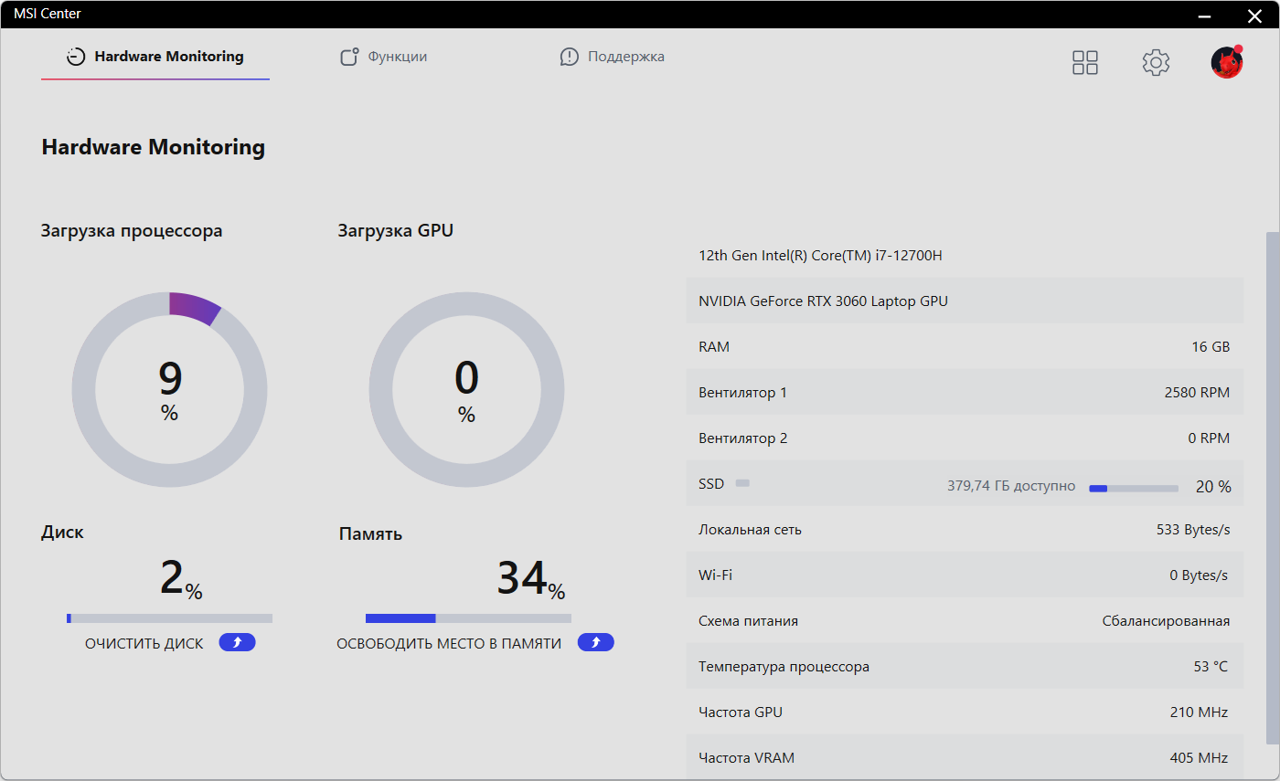This screenshot has width=1280, height=781.
Task: Click the Сбалансированная power plan value
Action: coord(1166,621)
